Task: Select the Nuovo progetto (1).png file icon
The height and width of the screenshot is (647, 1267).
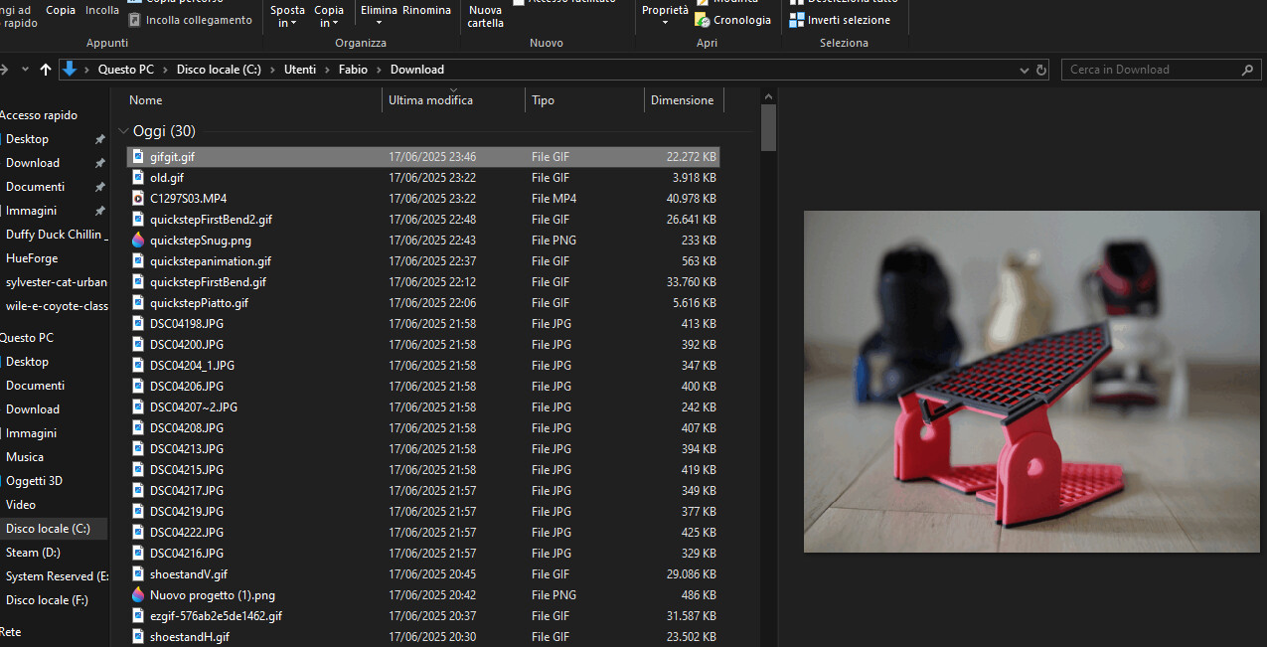Action: [x=139, y=595]
